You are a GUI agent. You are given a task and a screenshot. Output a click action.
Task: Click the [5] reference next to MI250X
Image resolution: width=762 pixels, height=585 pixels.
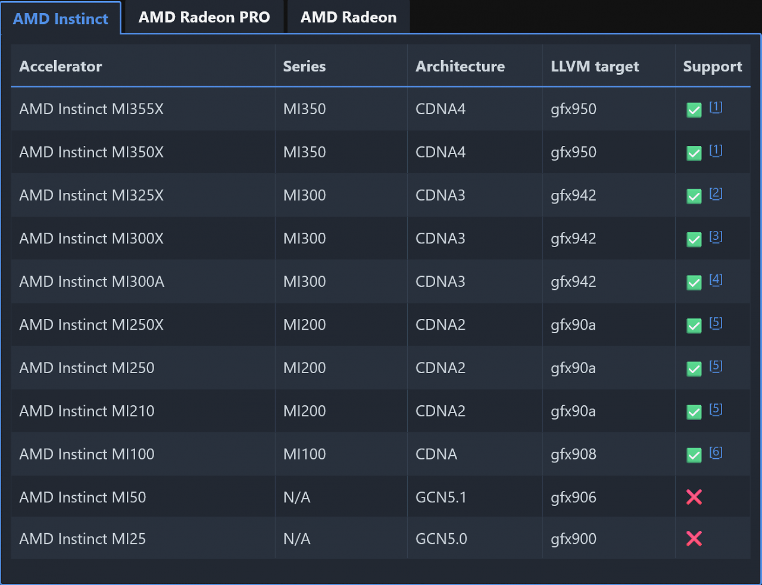coord(716,323)
